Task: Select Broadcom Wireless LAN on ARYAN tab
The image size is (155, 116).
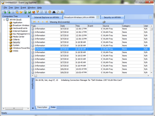Action: coord(79,17)
